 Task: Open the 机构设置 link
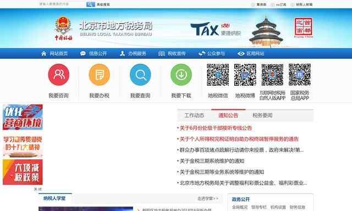tap(278, 207)
